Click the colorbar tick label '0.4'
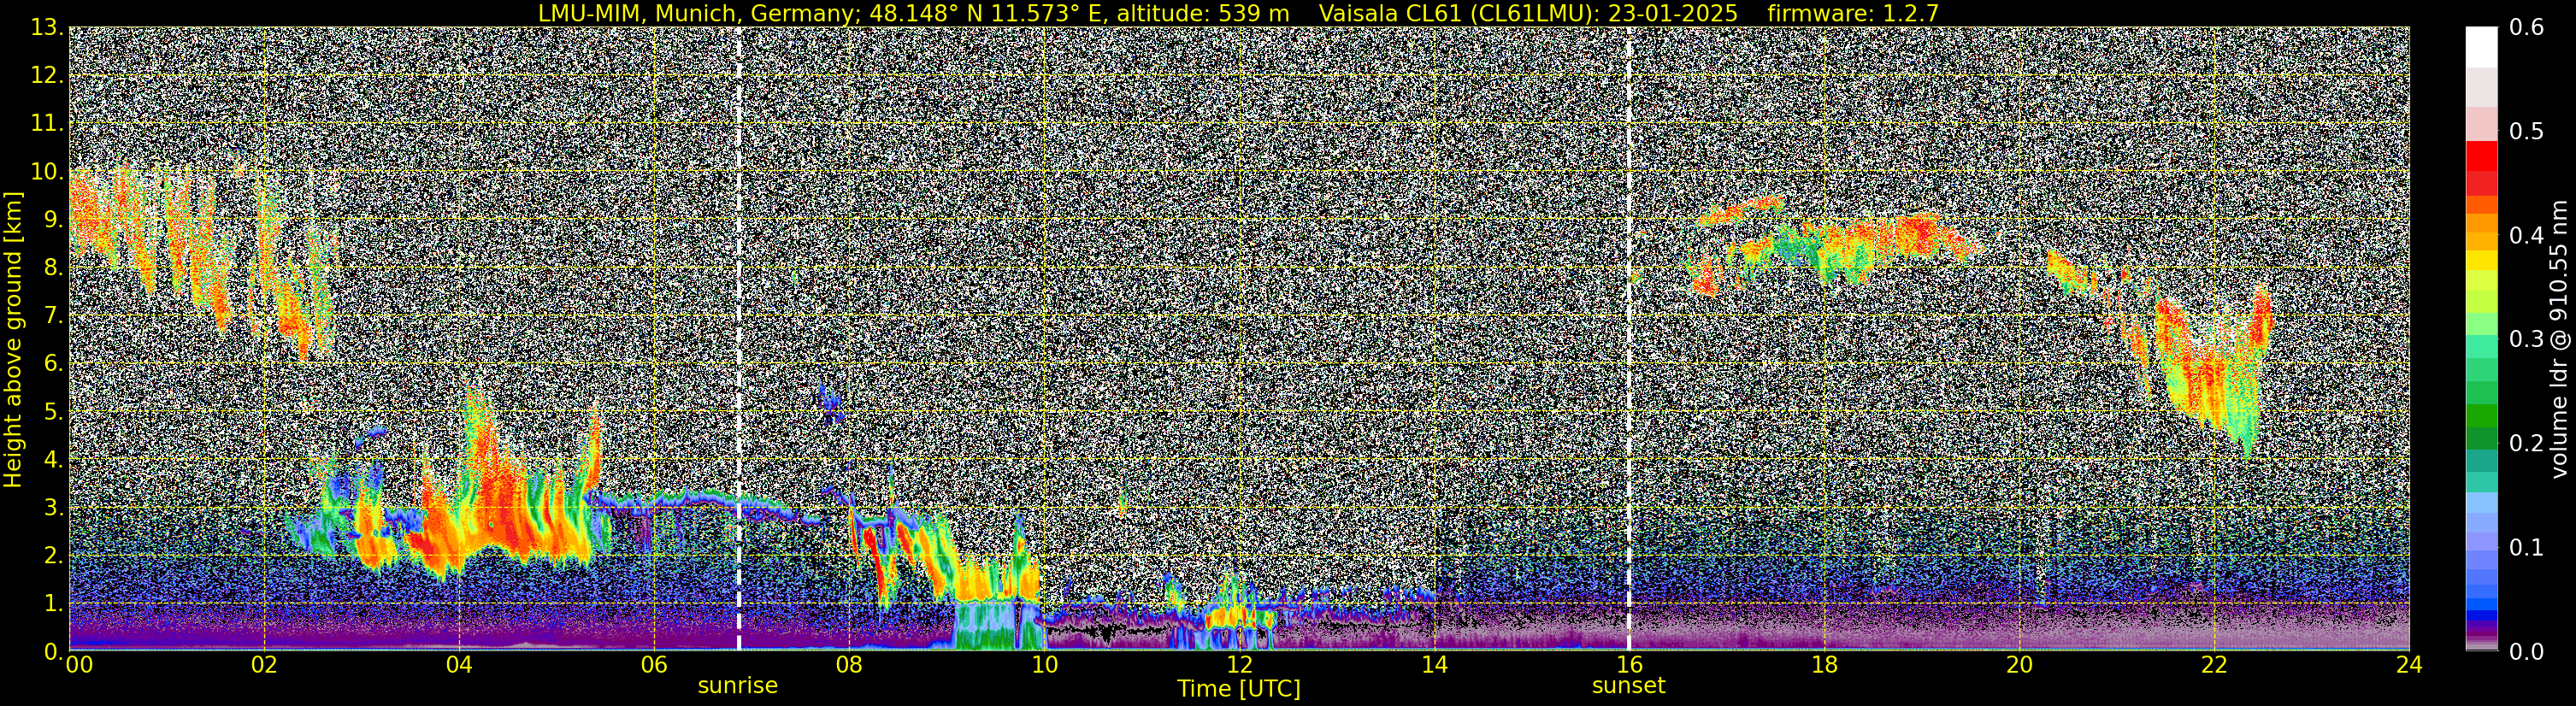The height and width of the screenshot is (706, 2576). coord(2527,236)
